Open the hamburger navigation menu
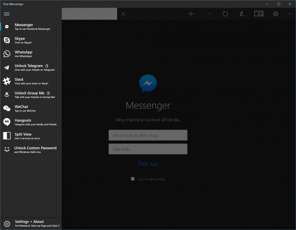 (7, 14)
